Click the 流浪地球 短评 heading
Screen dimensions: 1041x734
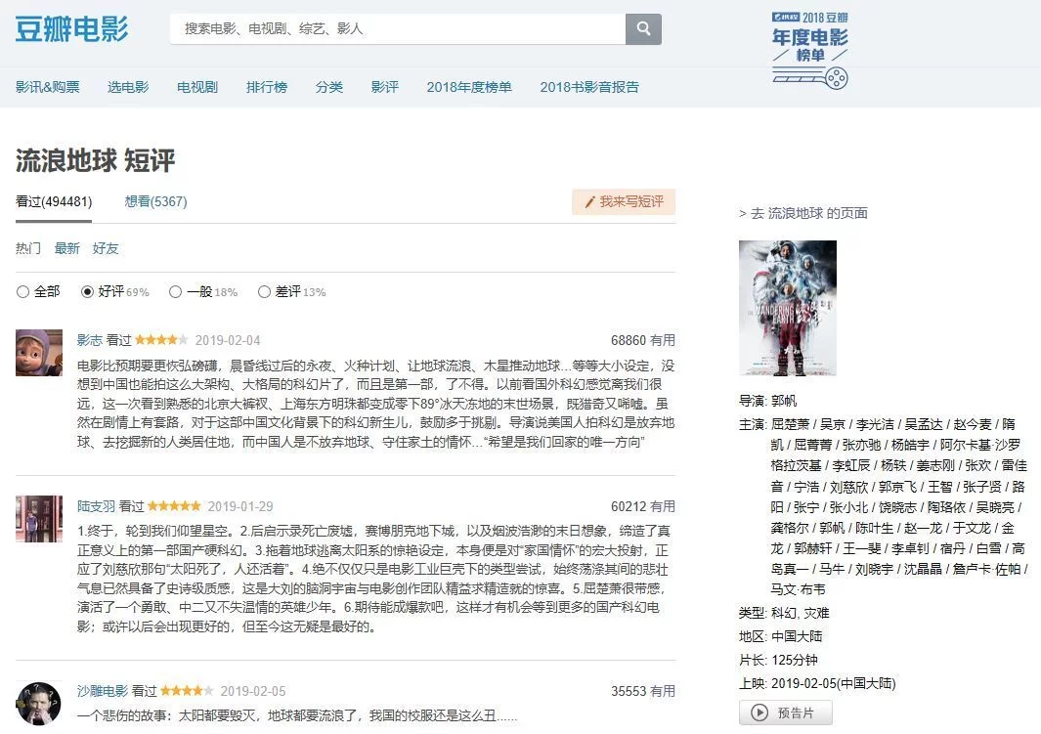[96, 160]
